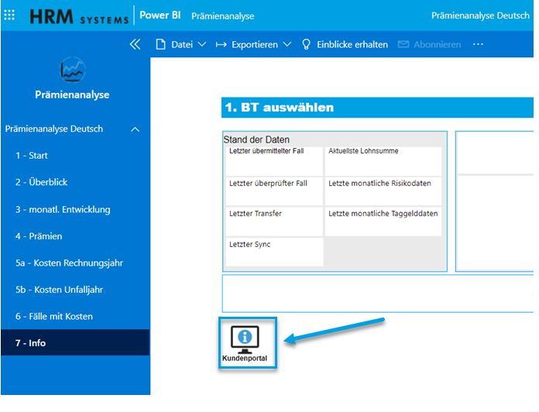The height and width of the screenshot is (412, 539).
Task: Go to the 1 - Start page
Action: [x=32, y=156]
